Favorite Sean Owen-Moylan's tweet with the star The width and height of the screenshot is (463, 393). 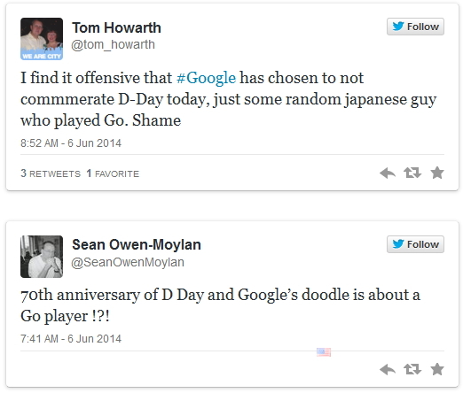(x=437, y=369)
